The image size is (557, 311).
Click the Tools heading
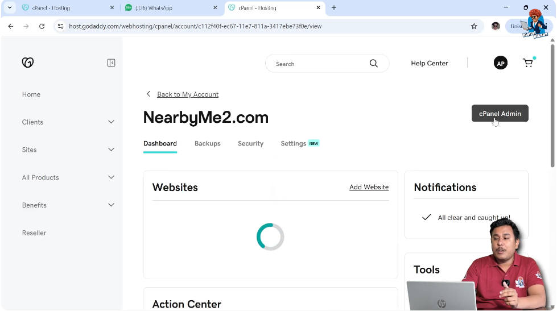pos(426,270)
